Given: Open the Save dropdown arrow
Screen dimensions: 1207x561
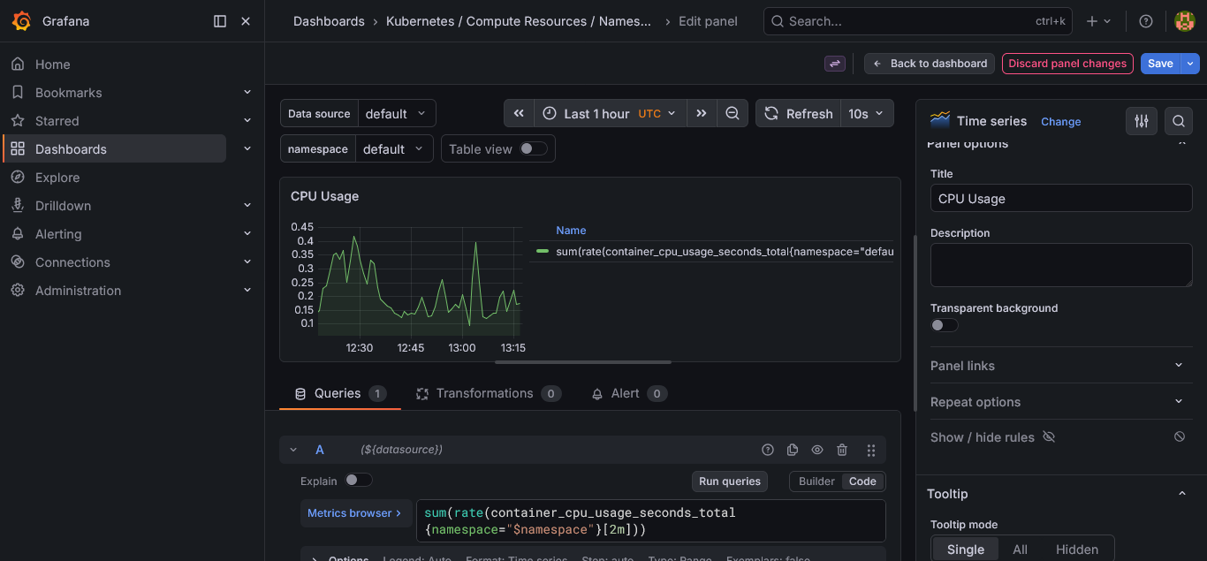Looking at the screenshot, I should (x=1190, y=64).
